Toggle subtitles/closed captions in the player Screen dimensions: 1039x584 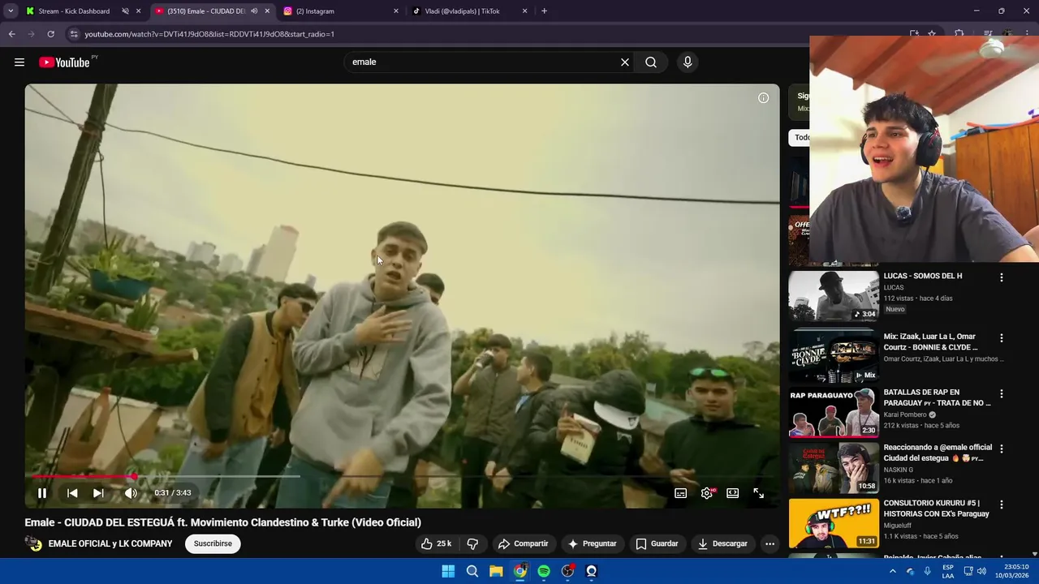(x=681, y=493)
